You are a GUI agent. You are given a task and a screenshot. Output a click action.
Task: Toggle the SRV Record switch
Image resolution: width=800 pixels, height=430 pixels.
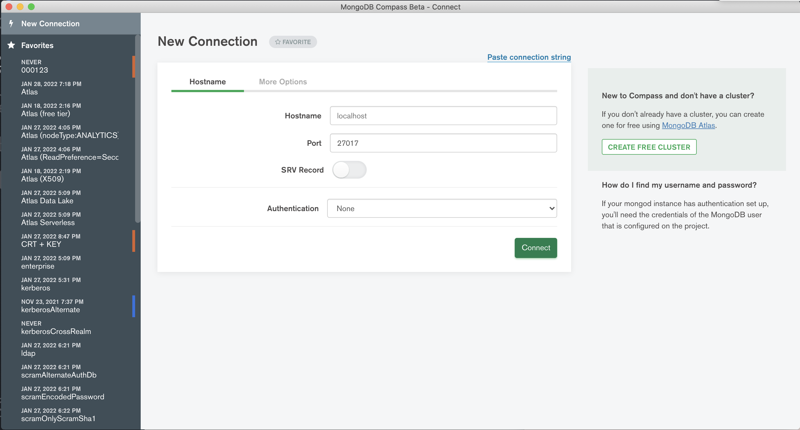click(x=349, y=170)
